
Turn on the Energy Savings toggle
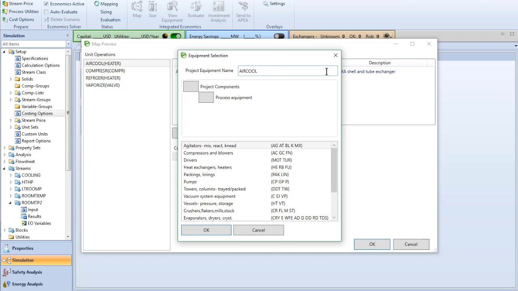279,36
